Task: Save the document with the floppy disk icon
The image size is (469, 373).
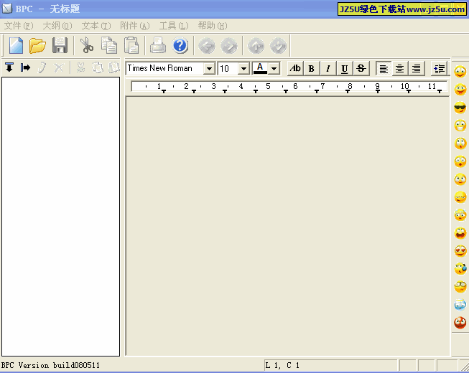Action: [60, 45]
